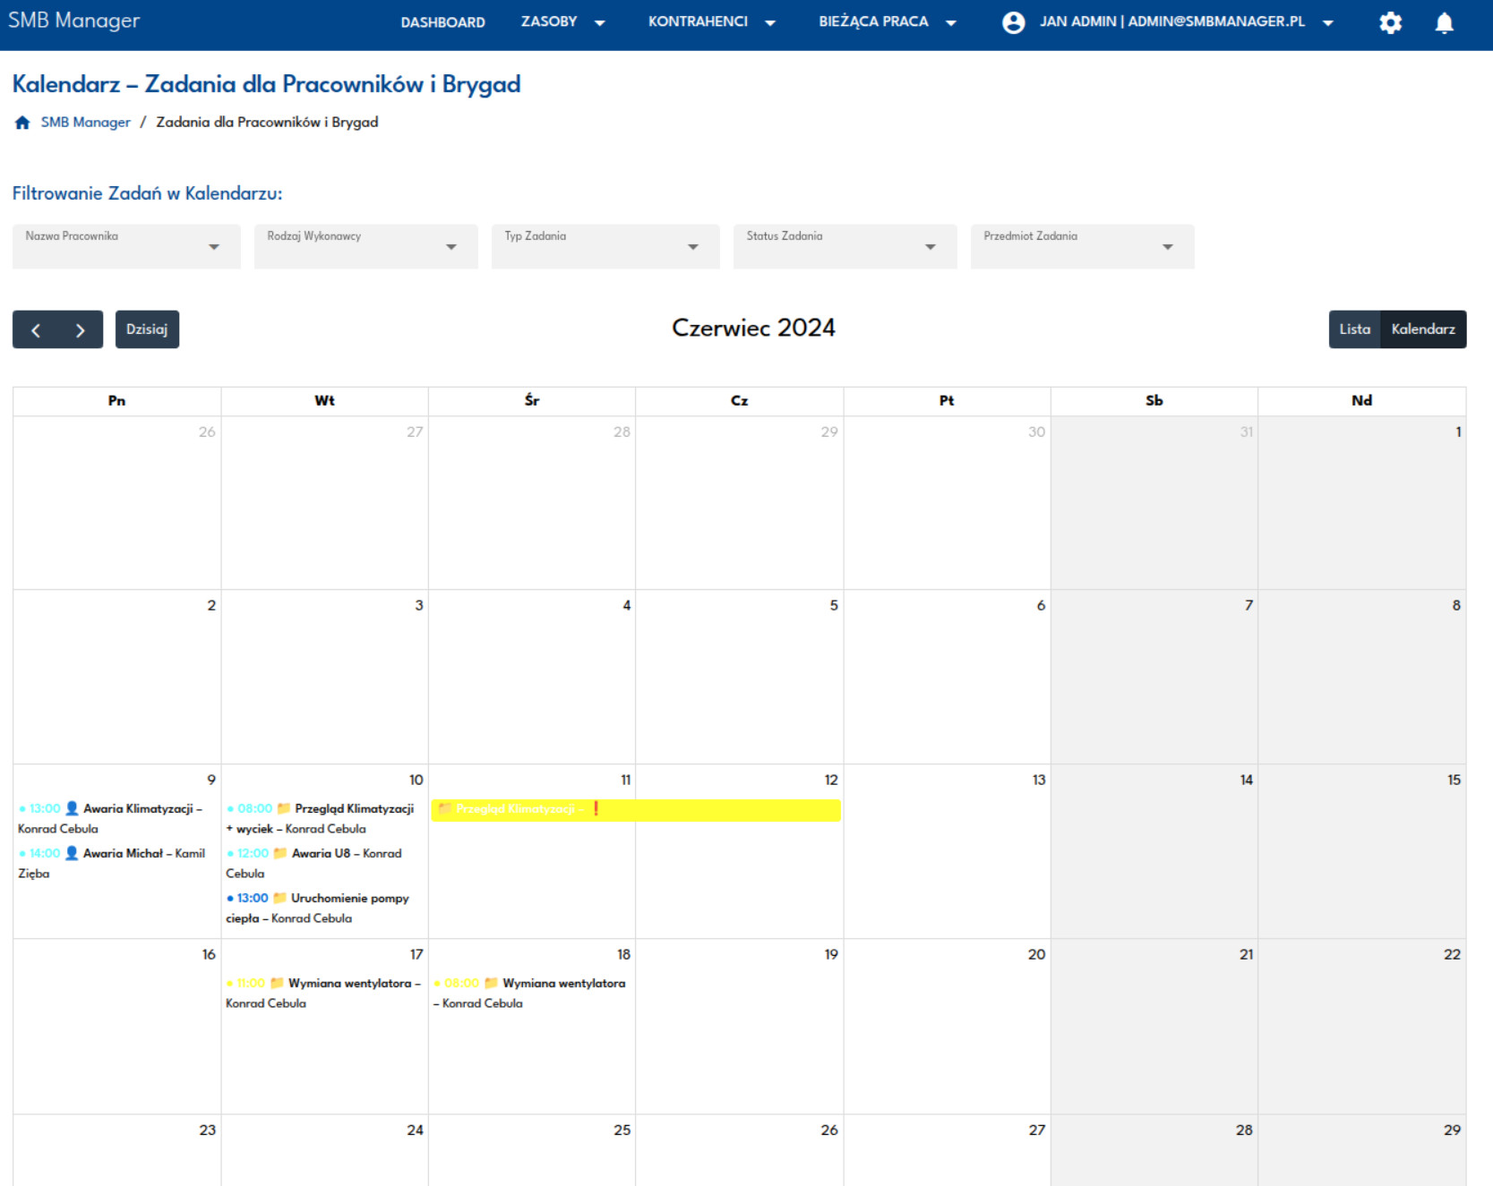Open Uruchomienie pompy ciepła task on day 10

pyautogui.click(x=349, y=899)
